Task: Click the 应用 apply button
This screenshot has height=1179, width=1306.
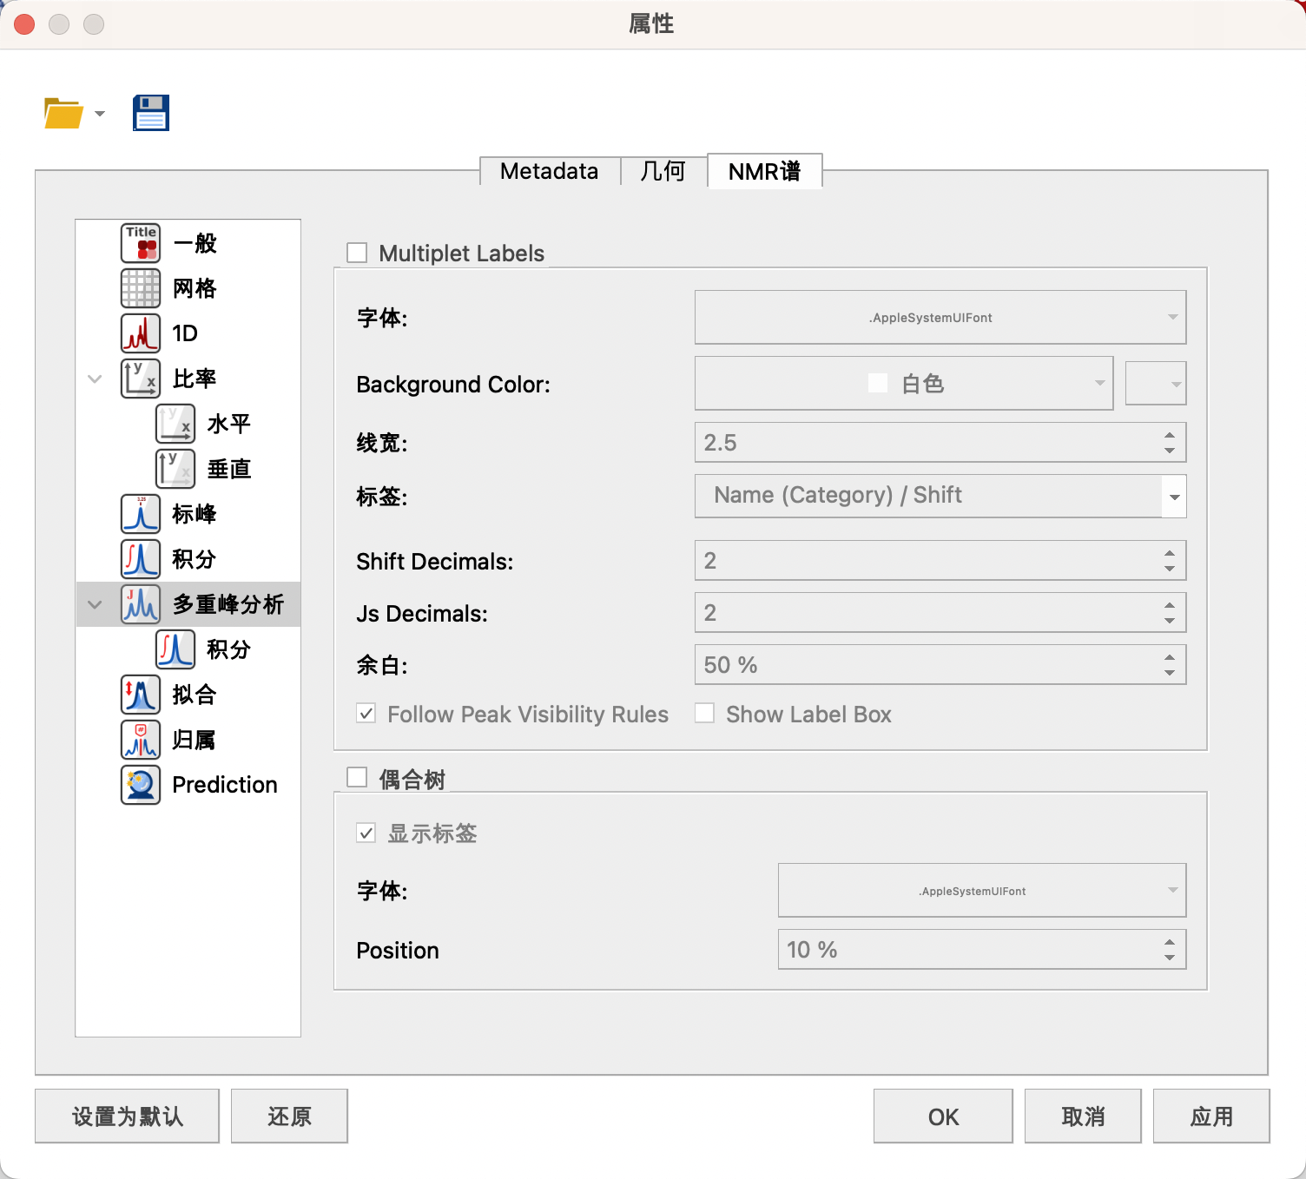Action: pyautogui.click(x=1211, y=1116)
